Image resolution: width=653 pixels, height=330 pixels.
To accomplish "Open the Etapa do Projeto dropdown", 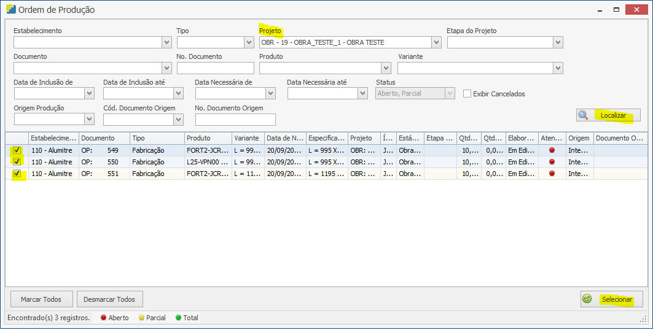I will click(558, 42).
